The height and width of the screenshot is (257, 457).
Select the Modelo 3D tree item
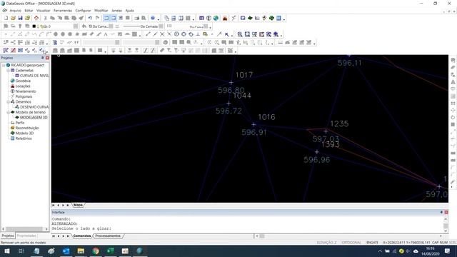coord(24,133)
